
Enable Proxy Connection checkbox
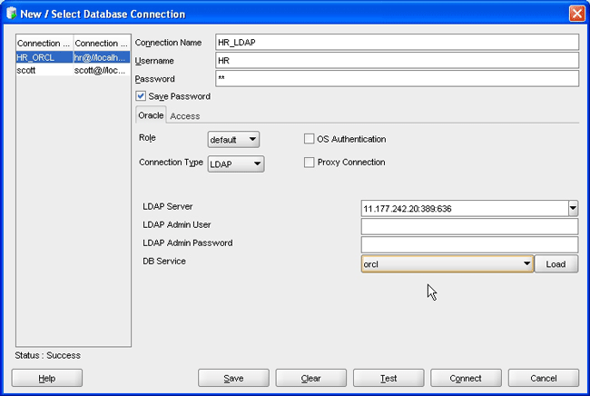coord(309,163)
